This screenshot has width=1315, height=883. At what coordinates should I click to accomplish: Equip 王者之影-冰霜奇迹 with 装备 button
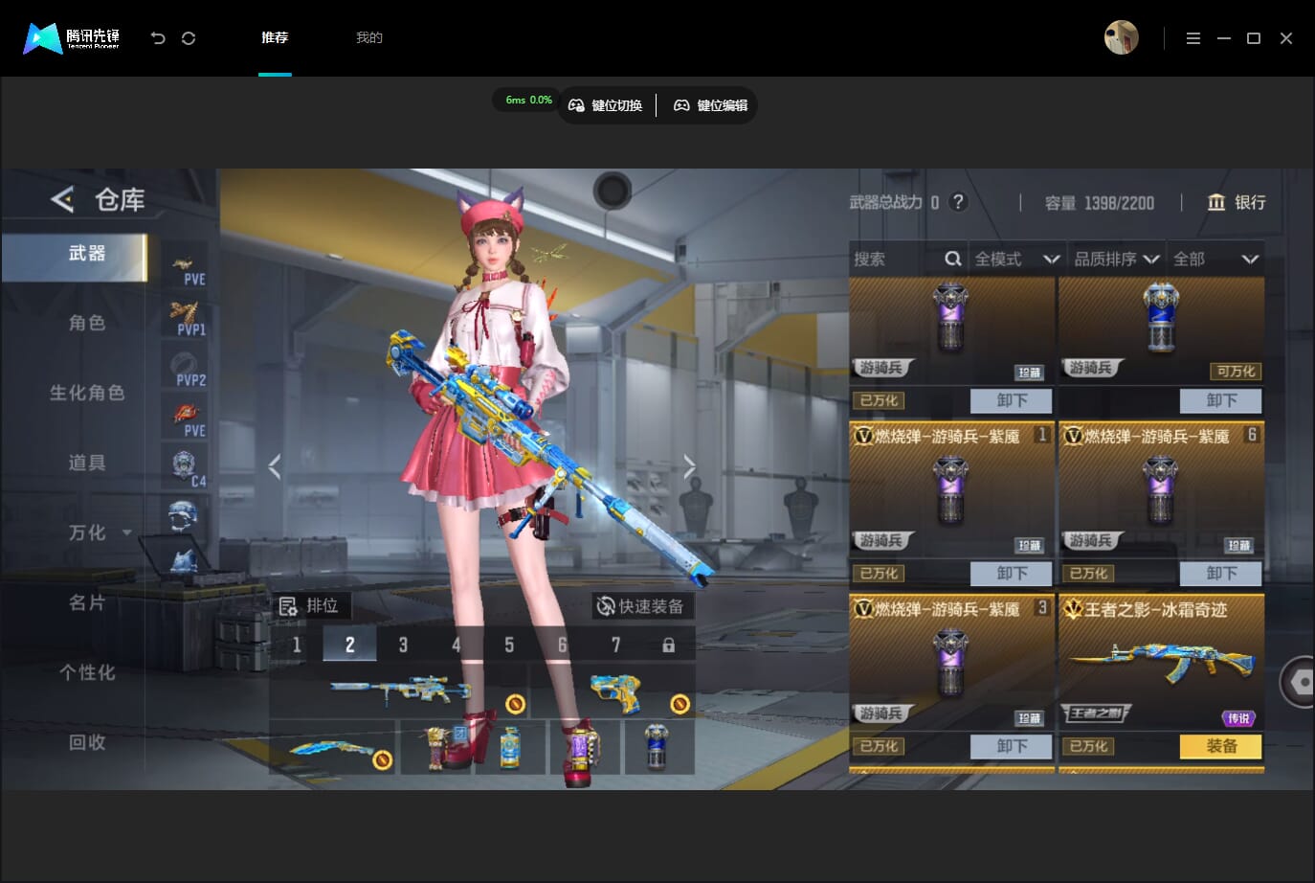[x=1221, y=746]
